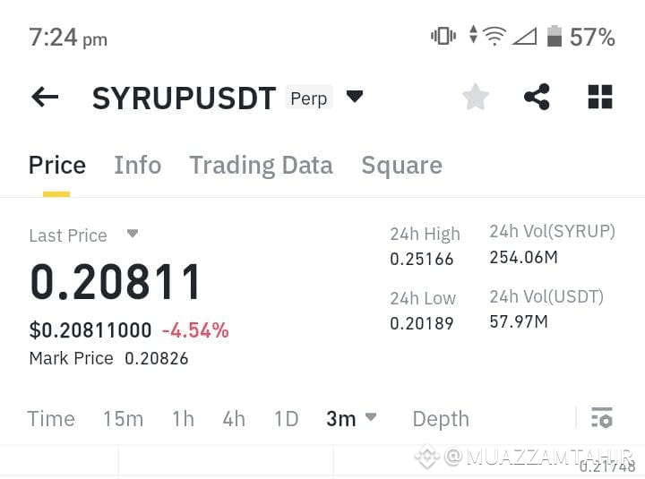Switch to the Info tab
This screenshot has height=479, width=645.
pos(137,166)
